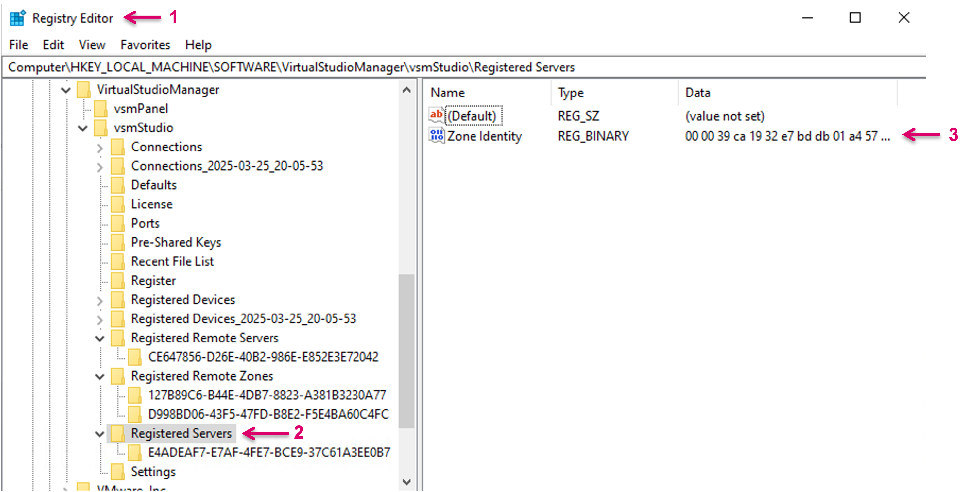Image resolution: width=971 pixels, height=492 pixels.
Task: Select the CE647856 remote server key
Action: click(263, 357)
